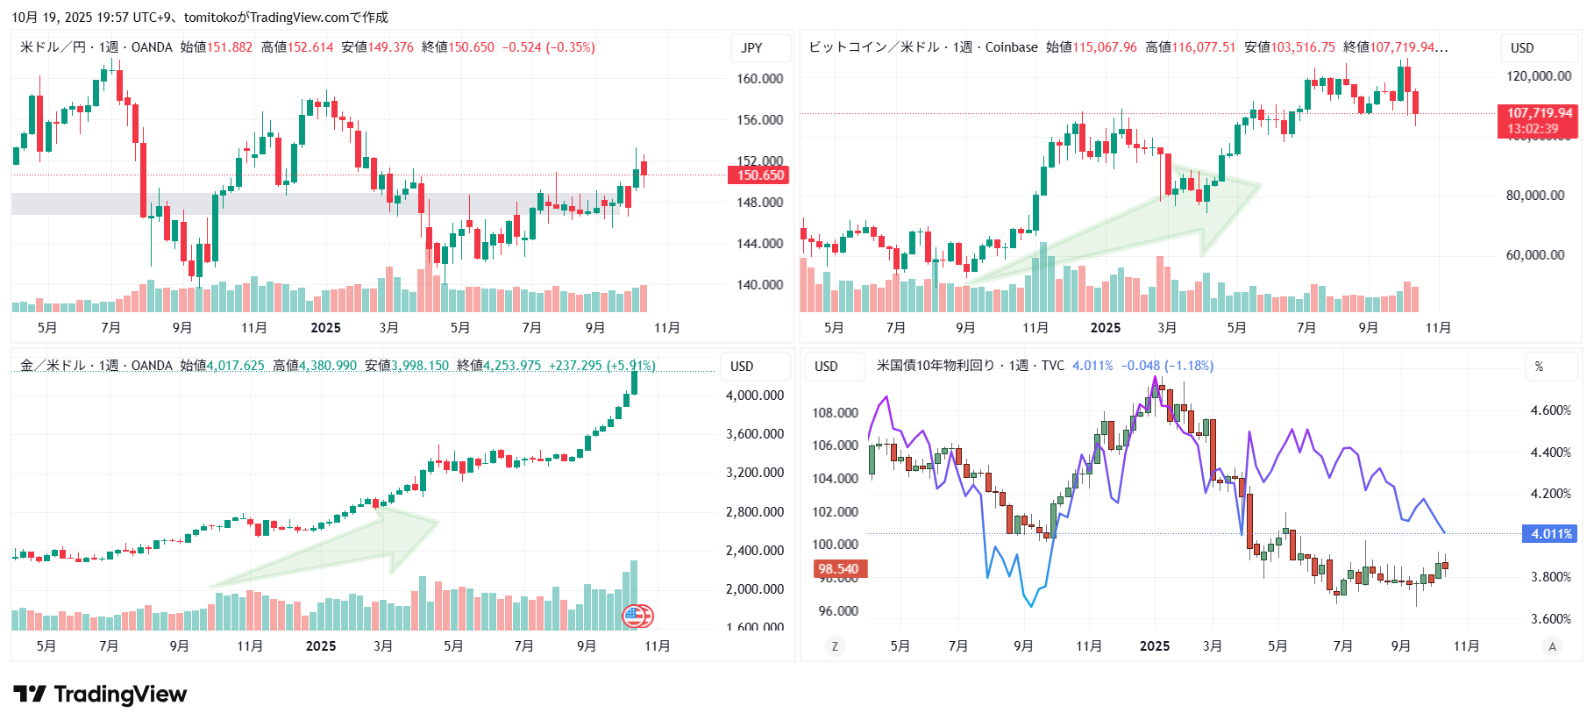Click the 150.650 current price label
The image size is (1594, 727).
coord(759,175)
